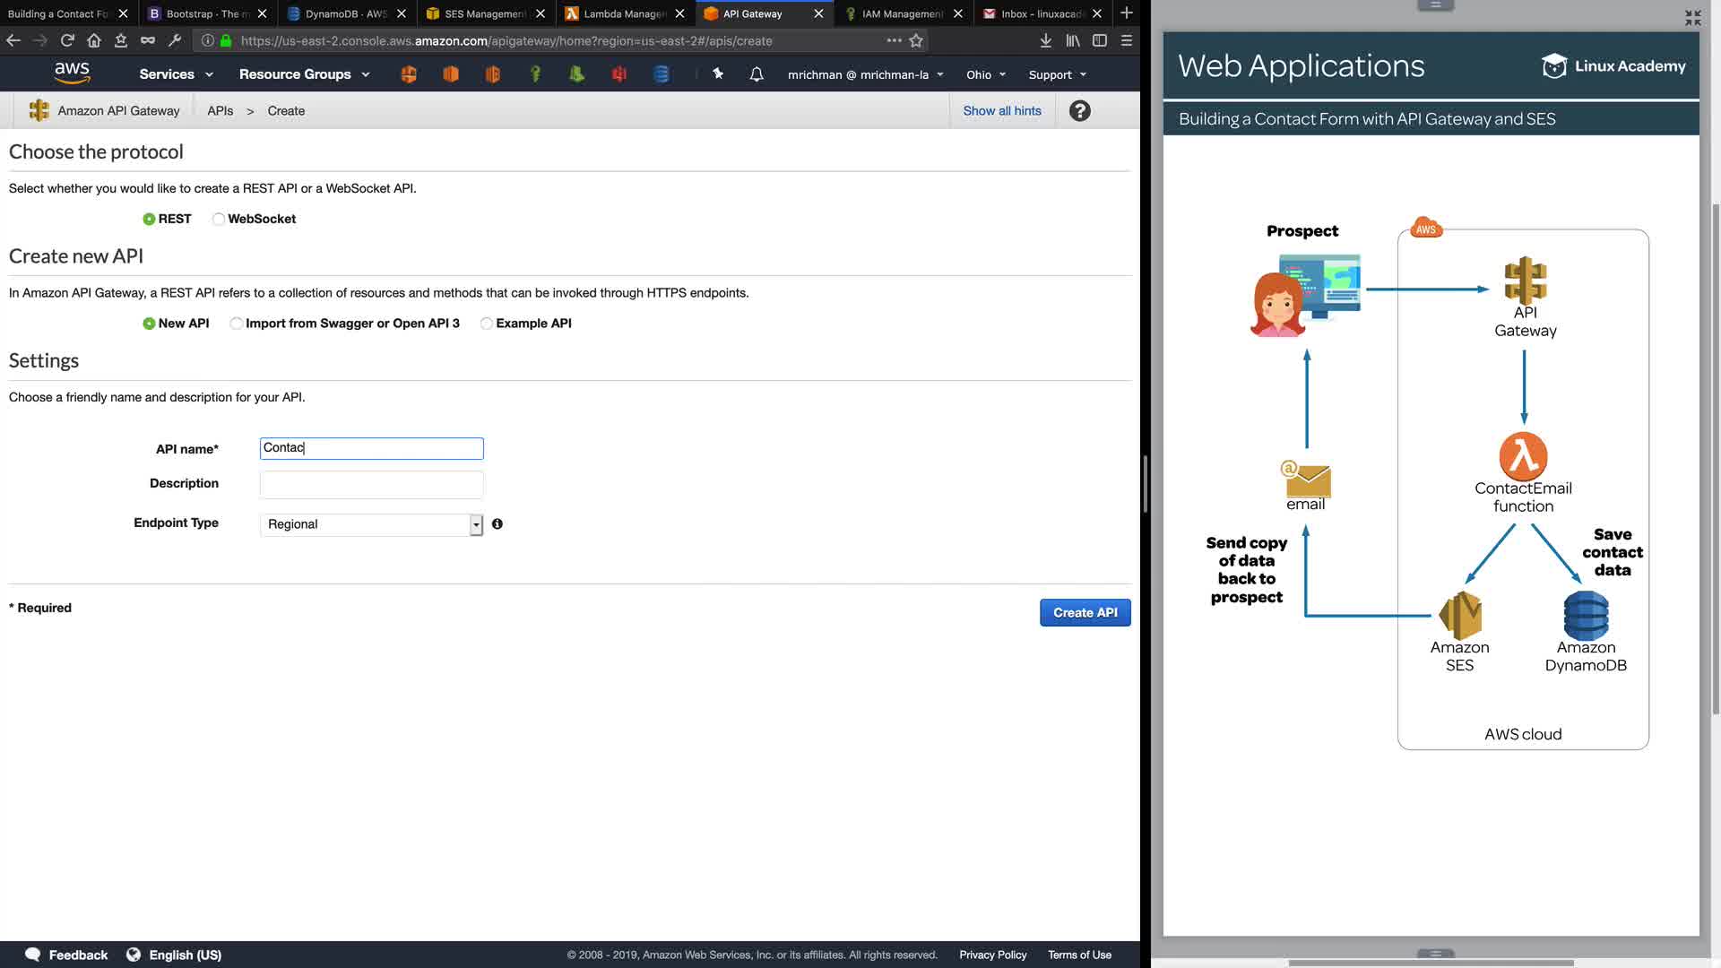Click the Create API button
1721x968 pixels.
point(1085,612)
